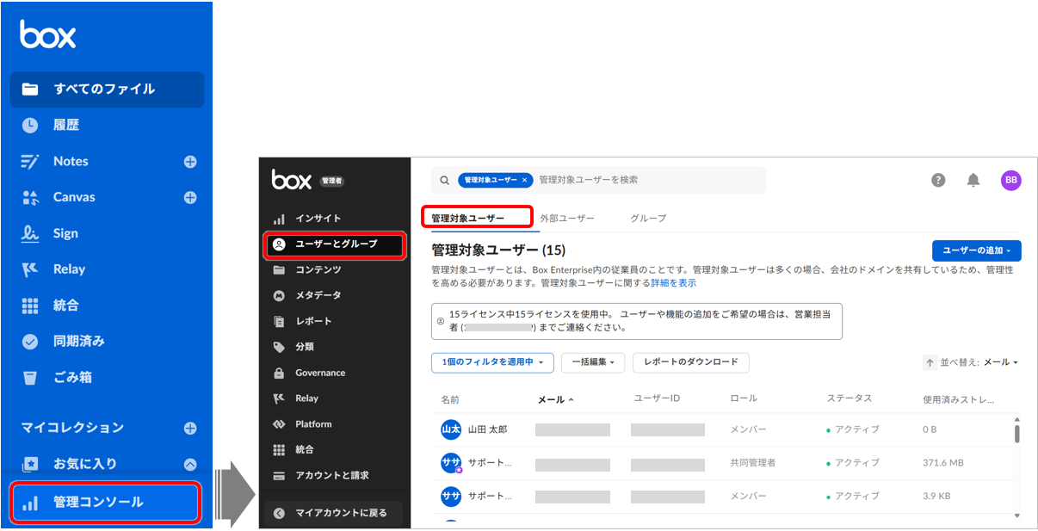Viewport: 1038px width, 531px height.
Task: Open help with the question mark icon
Action: tap(939, 180)
